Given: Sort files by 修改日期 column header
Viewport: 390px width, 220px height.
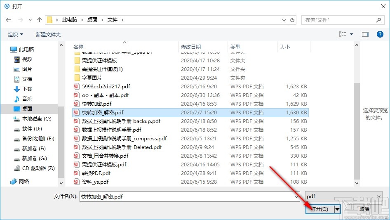Looking at the screenshot, I should tap(191, 47).
